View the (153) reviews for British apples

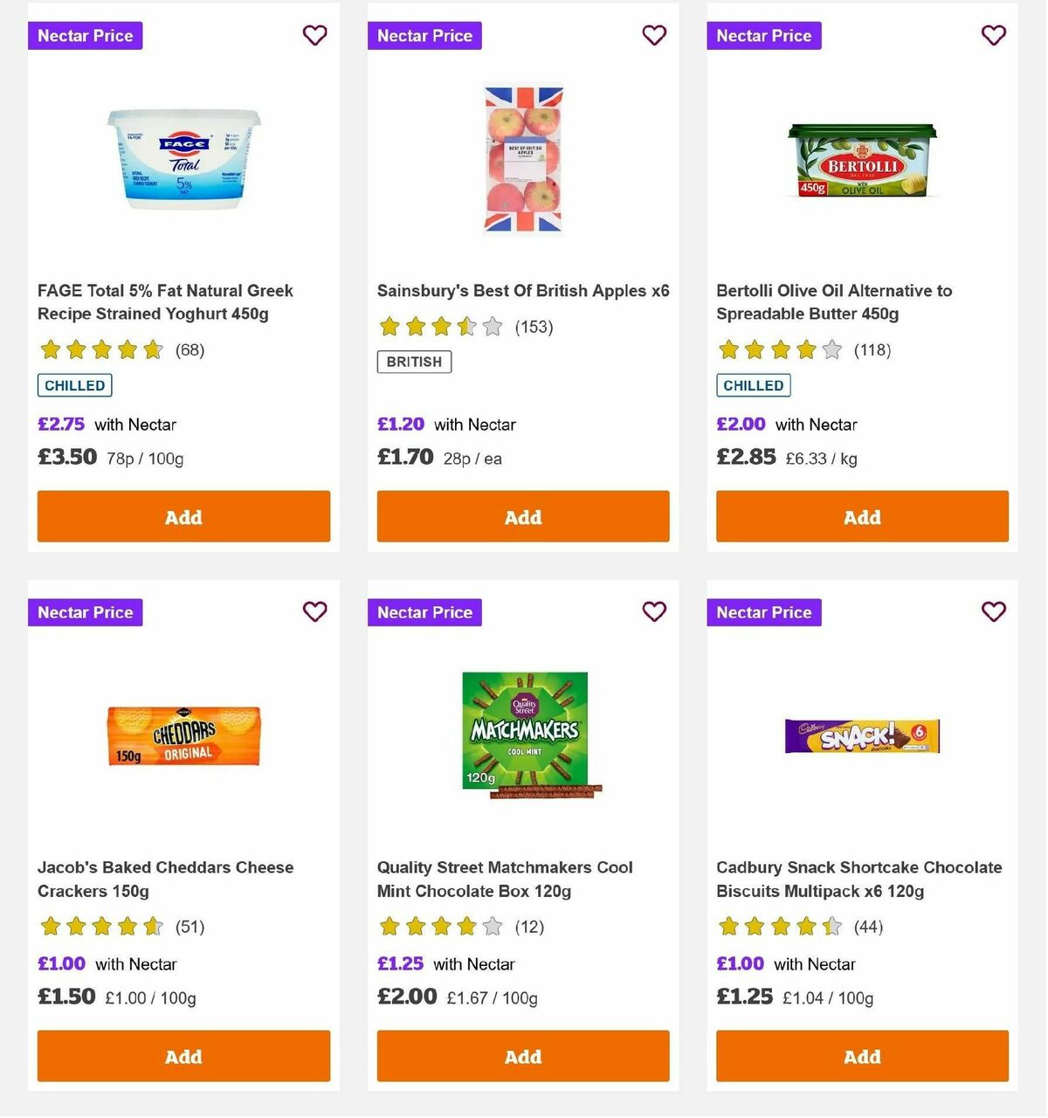[534, 327]
